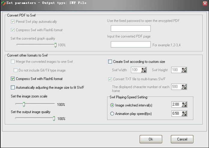Toggle Compress Swf with Flash6 under other formats
Image resolution: width=209 pixels, height=148 pixels.
click(13, 79)
